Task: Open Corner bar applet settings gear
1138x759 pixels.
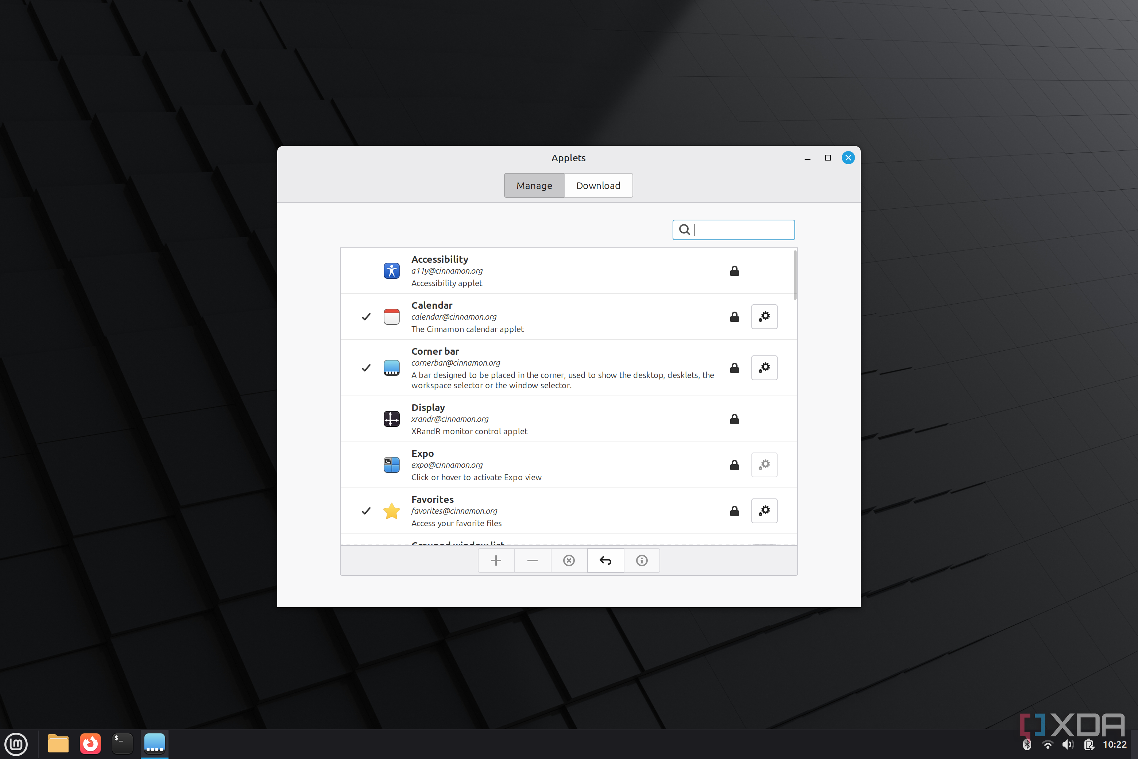Action: tap(764, 368)
